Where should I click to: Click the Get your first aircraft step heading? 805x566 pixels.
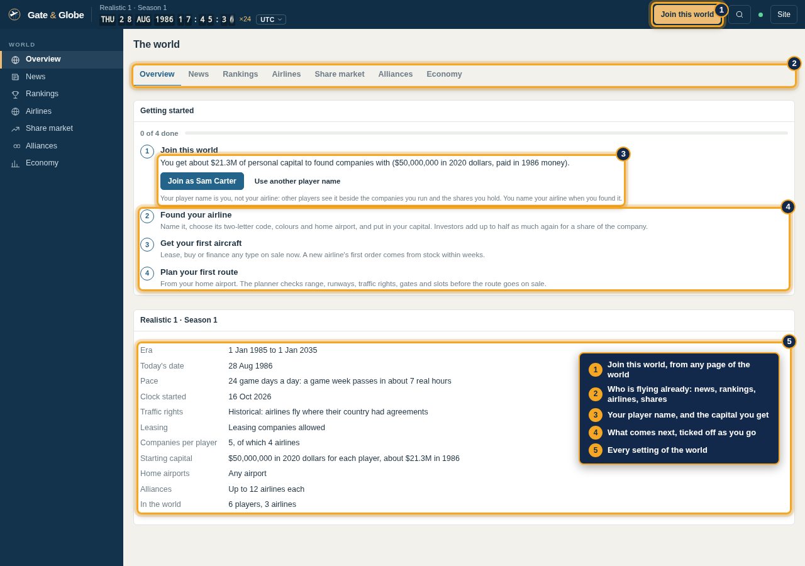(x=201, y=243)
